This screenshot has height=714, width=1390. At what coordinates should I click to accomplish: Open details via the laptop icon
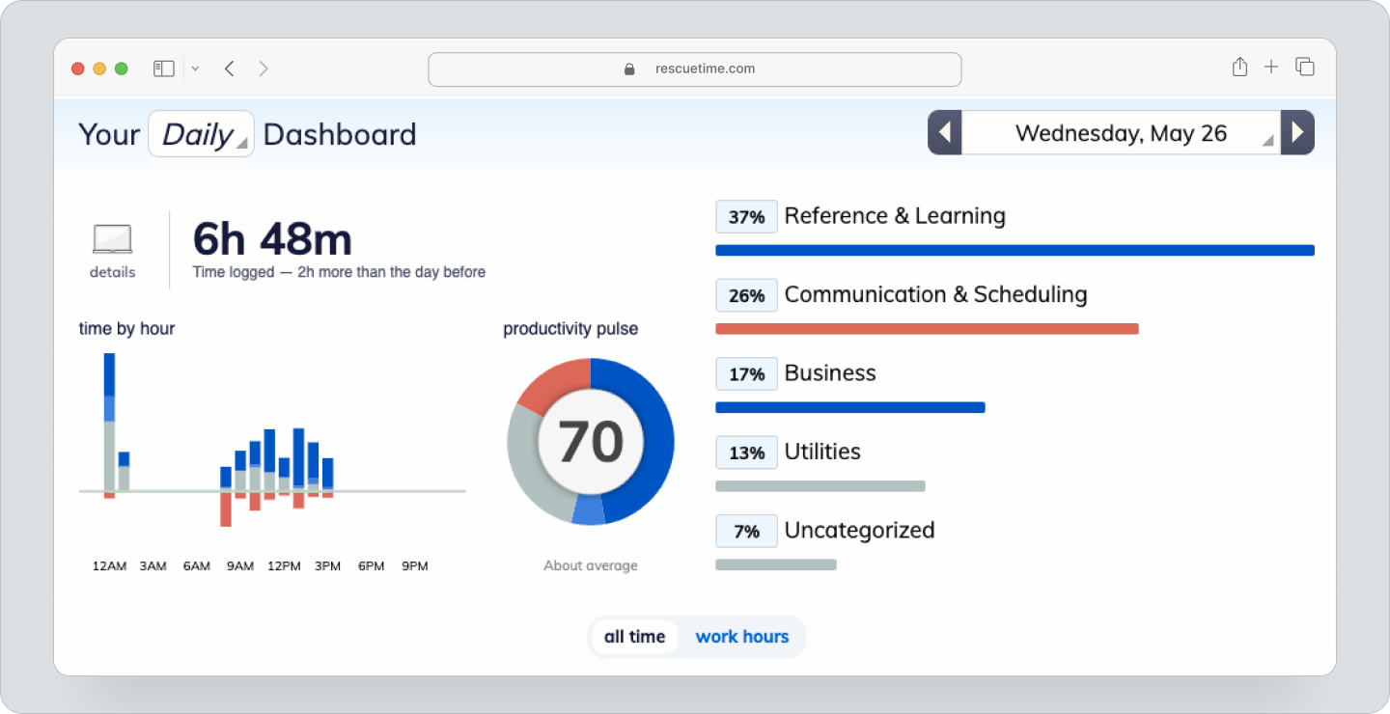[111, 239]
